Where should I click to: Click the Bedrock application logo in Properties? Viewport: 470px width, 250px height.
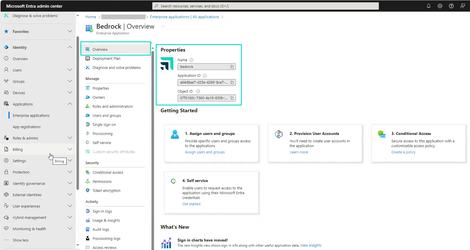click(167, 63)
